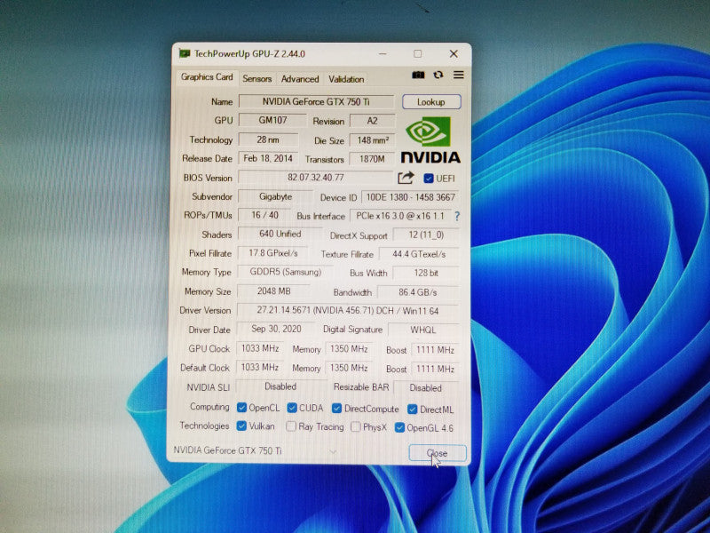710x533 pixels.
Task: Click the Bus Interface field PCIe x16 3.0
Action: (x=400, y=216)
